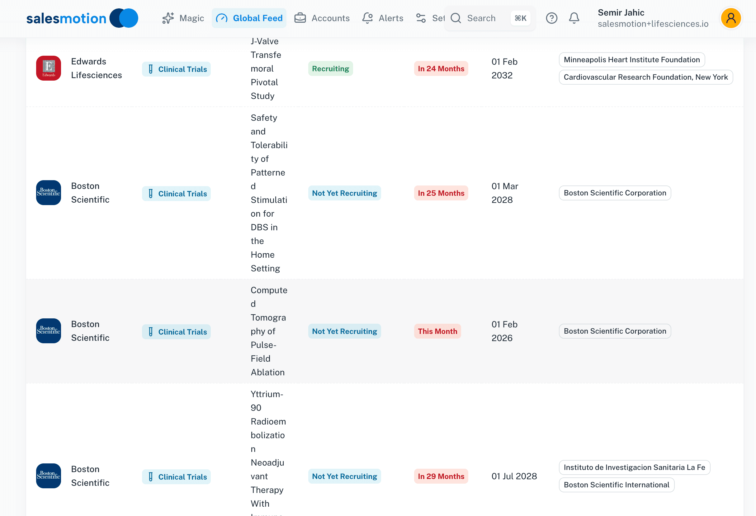Click test tube icon in 25 Months row
This screenshot has width=756, height=516.
coord(151,194)
